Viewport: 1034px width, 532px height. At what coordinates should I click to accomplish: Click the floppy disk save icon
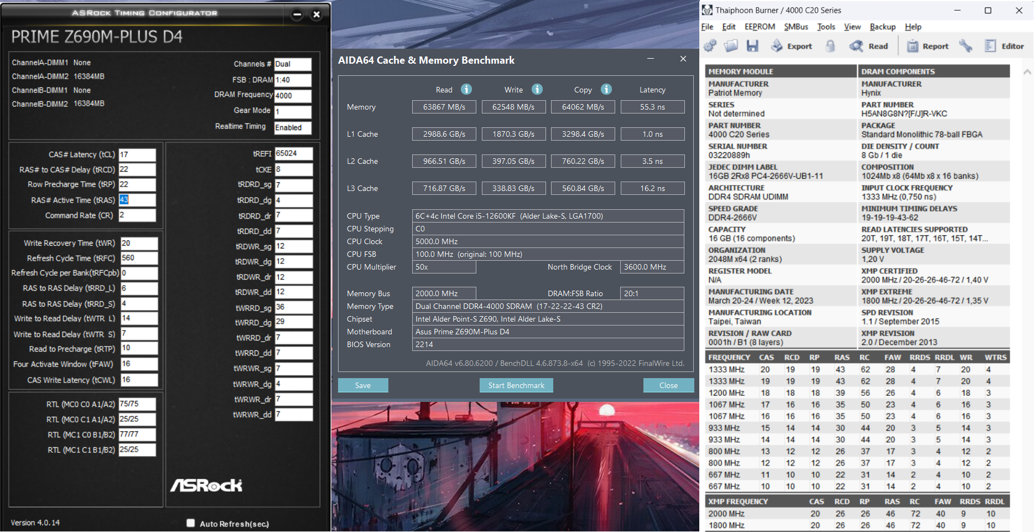coord(752,46)
